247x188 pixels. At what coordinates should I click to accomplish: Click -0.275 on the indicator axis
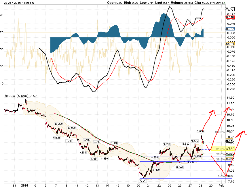pos(231,89)
